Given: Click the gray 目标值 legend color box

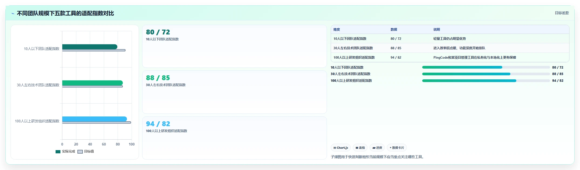Looking at the screenshot, I should click(80, 152).
